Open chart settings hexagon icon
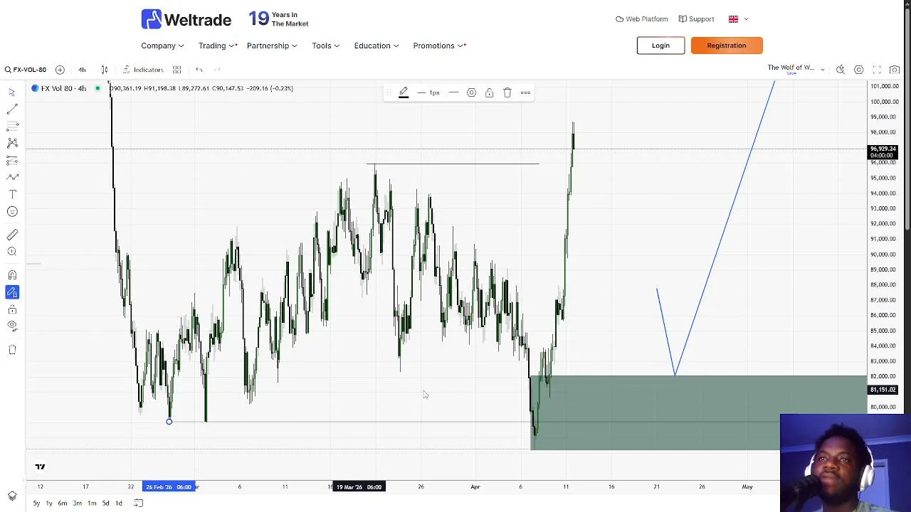Image resolution: width=911 pixels, height=512 pixels. 859,70
